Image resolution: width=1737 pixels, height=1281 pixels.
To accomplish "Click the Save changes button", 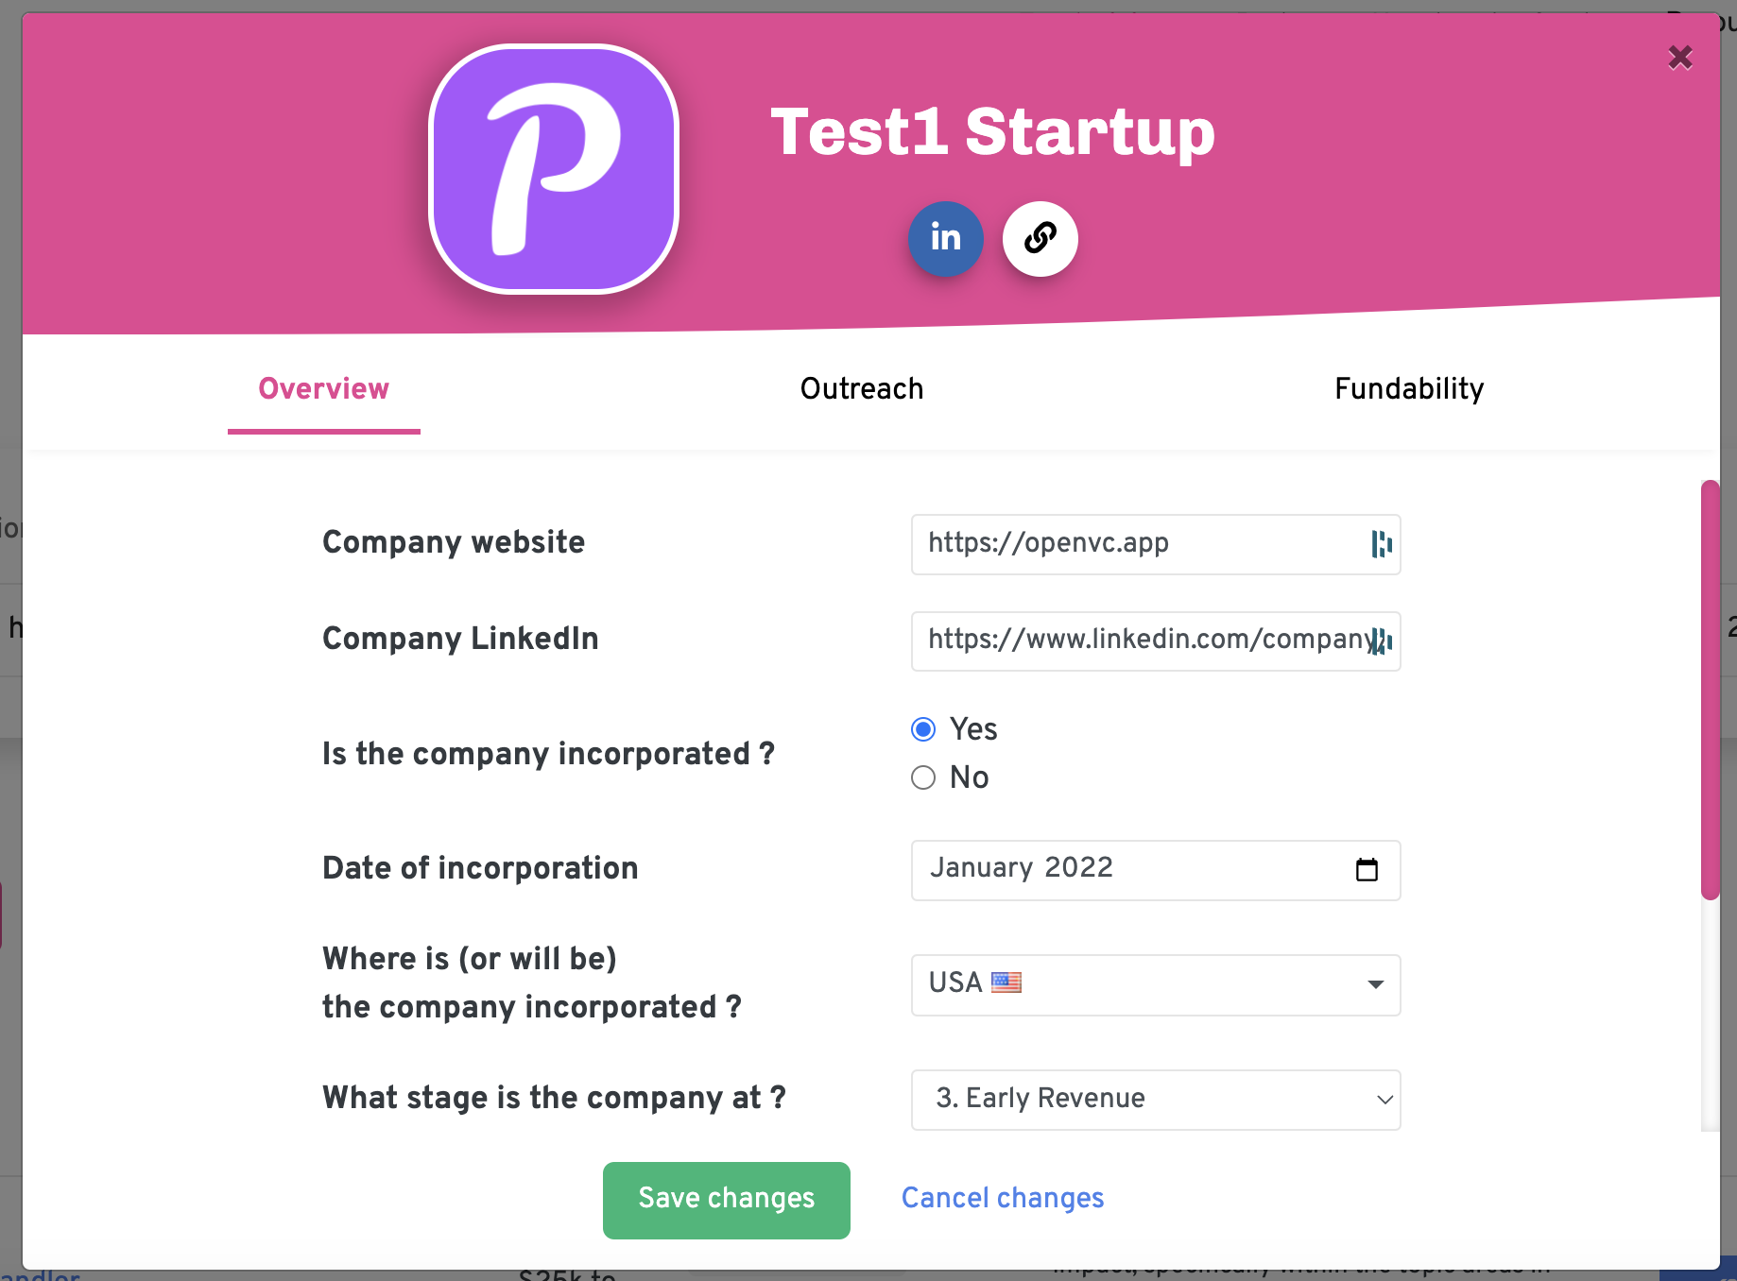I will (x=727, y=1200).
